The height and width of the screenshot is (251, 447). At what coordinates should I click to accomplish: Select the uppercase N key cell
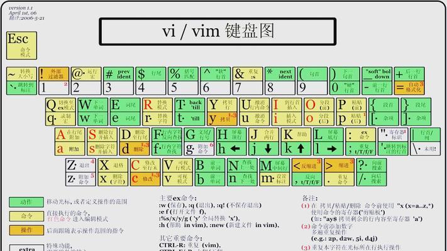pos(242,165)
